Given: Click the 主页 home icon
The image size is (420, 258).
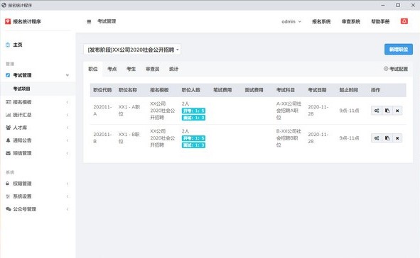Looking at the screenshot, I should pyautogui.click(x=8, y=45).
